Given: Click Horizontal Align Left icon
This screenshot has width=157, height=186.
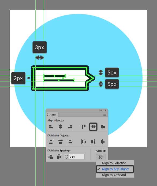Looking at the screenshot, I should click(51, 127).
